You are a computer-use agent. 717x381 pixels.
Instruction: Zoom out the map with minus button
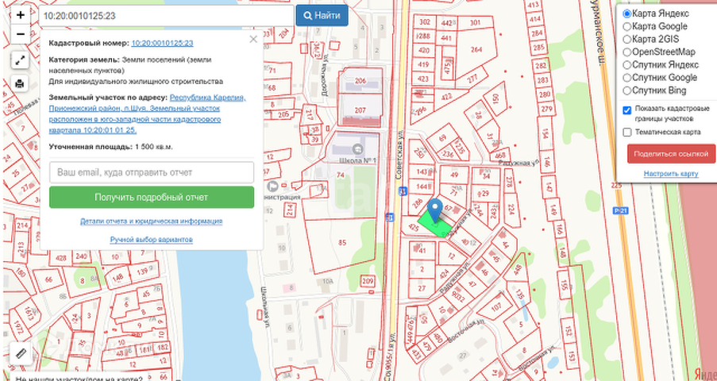[x=21, y=34]
